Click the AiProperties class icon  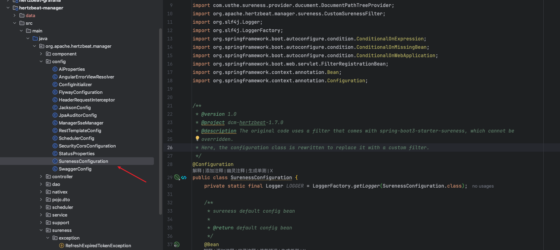(55, 69)
